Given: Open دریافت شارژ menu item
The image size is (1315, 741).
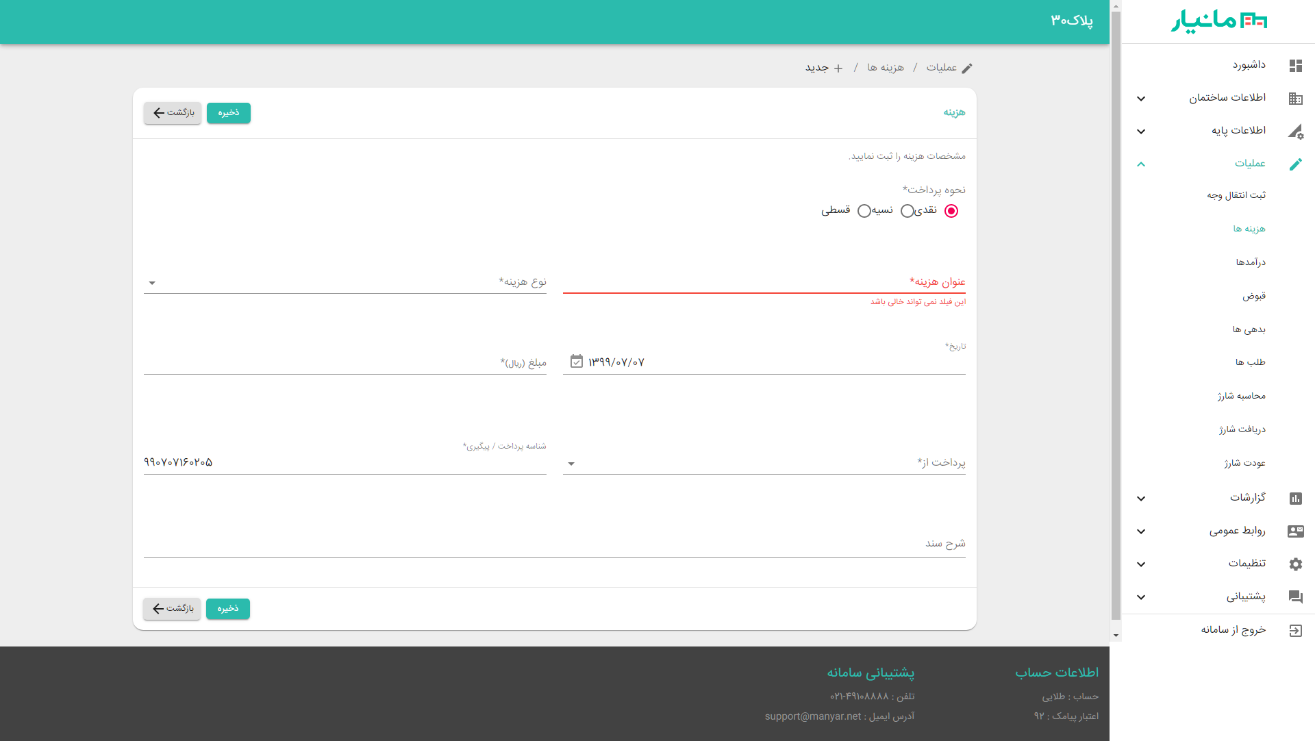Looking at the screenshot, I should click(x=1242, y=429).
